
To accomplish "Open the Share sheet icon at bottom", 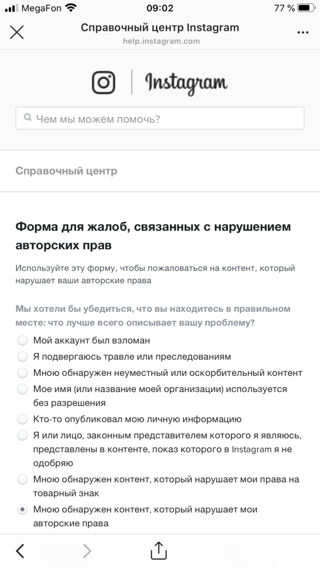I will (159, 550).
